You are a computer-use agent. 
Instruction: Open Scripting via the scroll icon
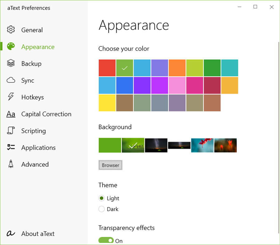pyautogui.click(x=11, y=130)
